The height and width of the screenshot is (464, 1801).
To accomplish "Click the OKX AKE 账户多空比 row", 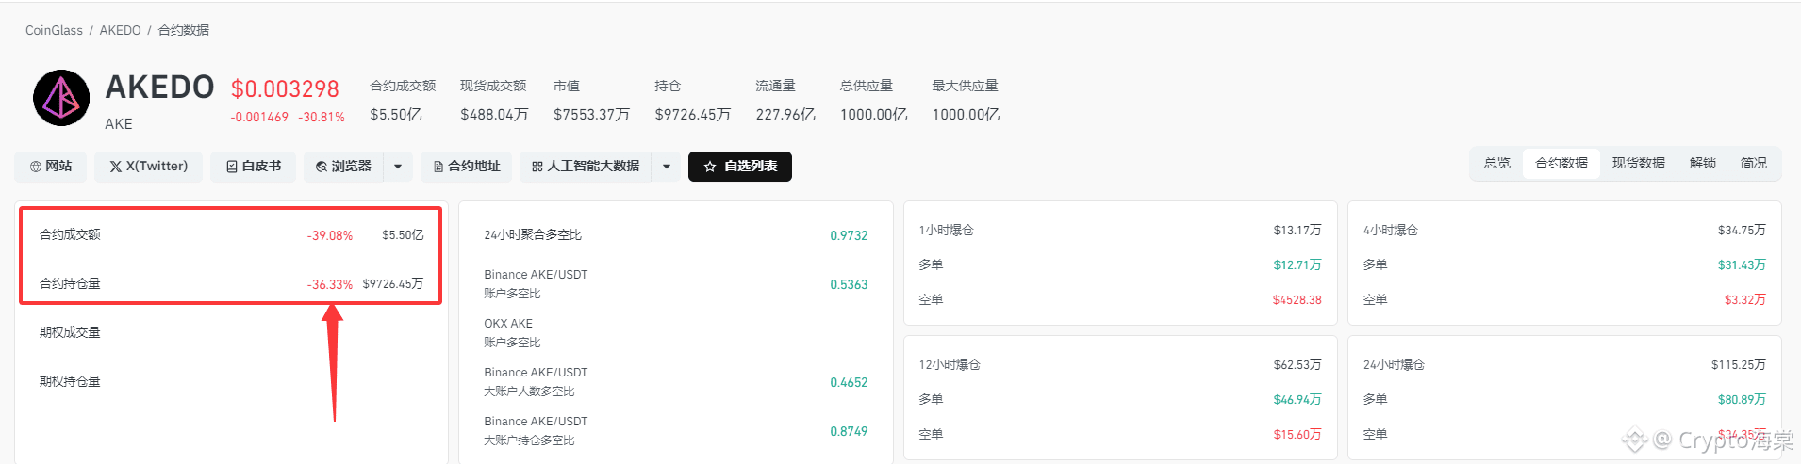I will [675, 333].
